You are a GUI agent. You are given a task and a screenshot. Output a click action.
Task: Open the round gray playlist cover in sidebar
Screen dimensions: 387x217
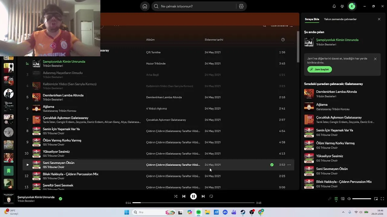tap(8, 132)
